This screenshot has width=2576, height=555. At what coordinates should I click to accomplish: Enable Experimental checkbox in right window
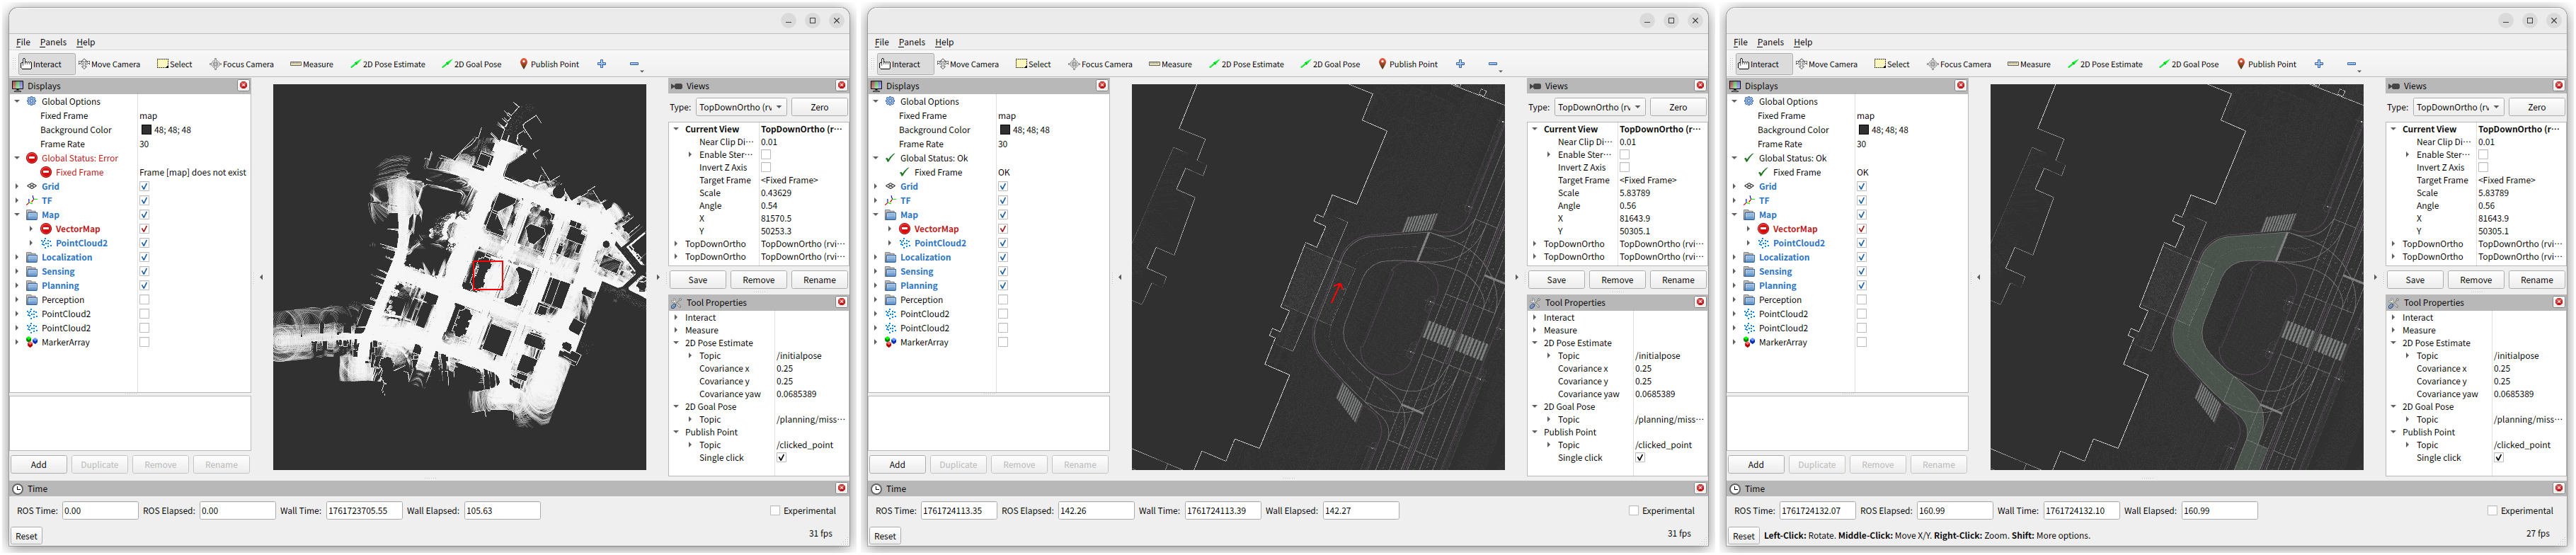(2492, 511)
